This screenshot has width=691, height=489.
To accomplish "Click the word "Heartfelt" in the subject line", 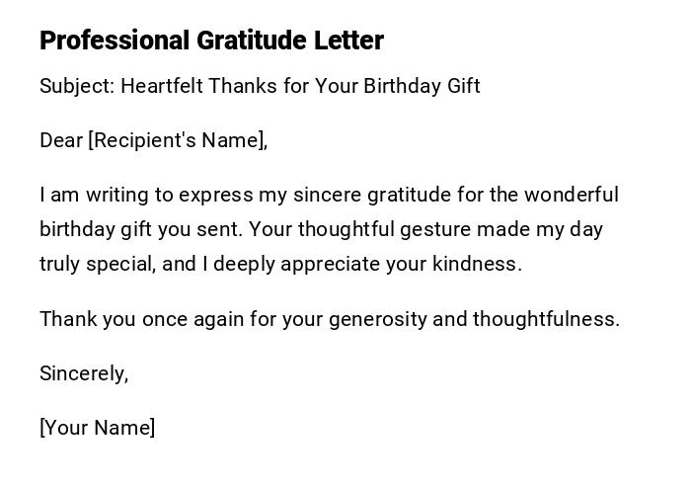I will point(161,86).
